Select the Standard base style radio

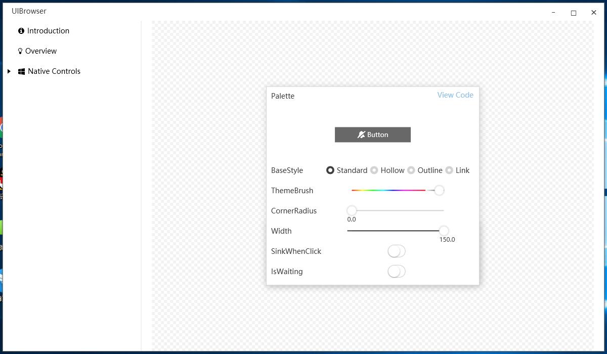[x=347, y=170]
